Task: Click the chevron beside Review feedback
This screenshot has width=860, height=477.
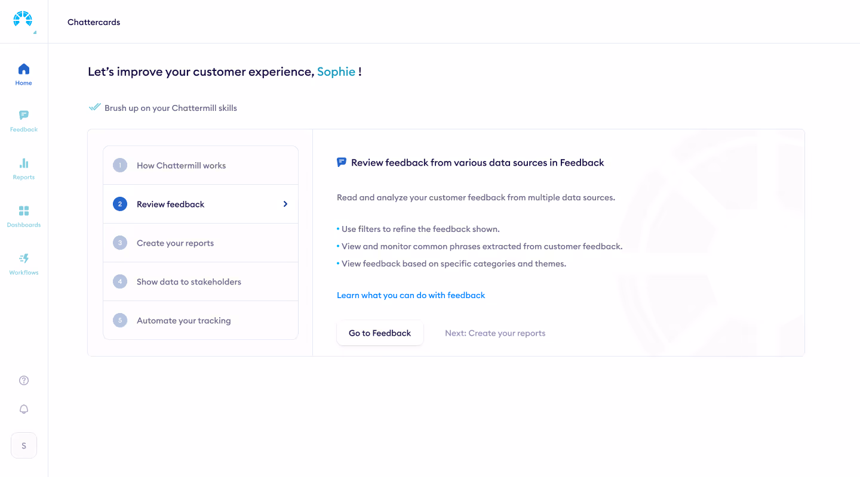Action: [285, 204]
